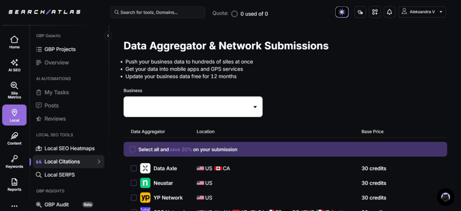
Task: Open the Business dropdown
Action: pyautogui.click(x=193, y=107)
